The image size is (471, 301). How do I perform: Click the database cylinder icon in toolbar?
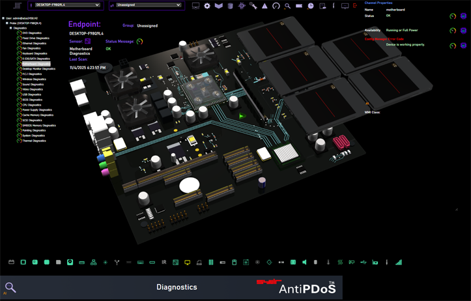tap(230, 6)
